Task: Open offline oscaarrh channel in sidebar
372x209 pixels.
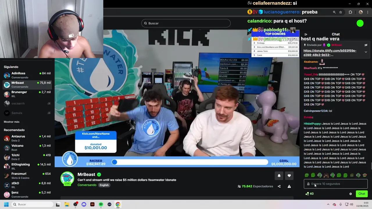Action: click(x=27, y=103)
